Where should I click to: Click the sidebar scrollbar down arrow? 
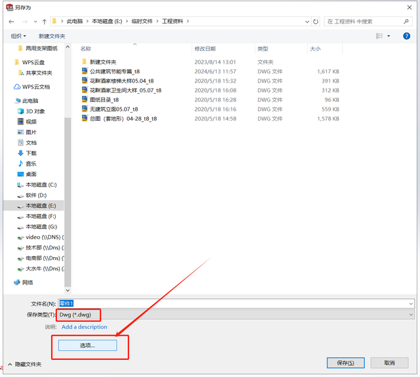tap(68, 290)
